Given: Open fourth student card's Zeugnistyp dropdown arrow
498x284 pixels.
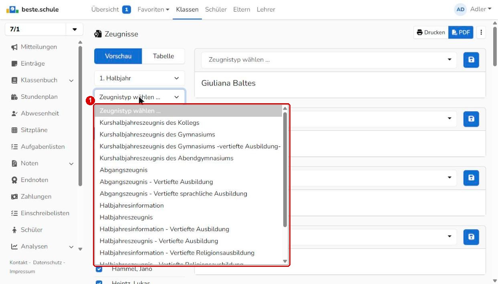Looking at the screenshot, I should (449, 236).
